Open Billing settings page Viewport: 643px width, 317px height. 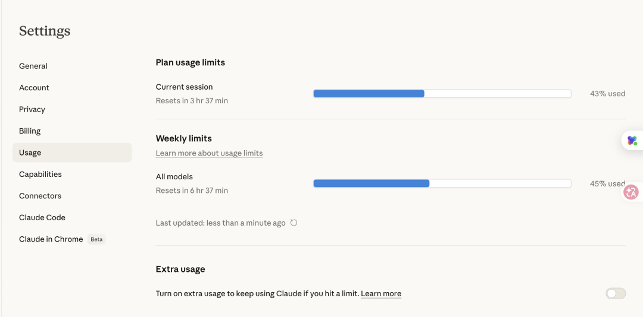(x=30, y=131)
